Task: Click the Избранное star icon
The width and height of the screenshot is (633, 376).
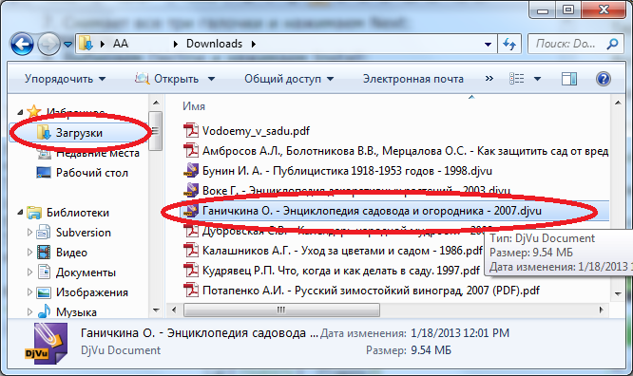Action: (x=34, y=111)
